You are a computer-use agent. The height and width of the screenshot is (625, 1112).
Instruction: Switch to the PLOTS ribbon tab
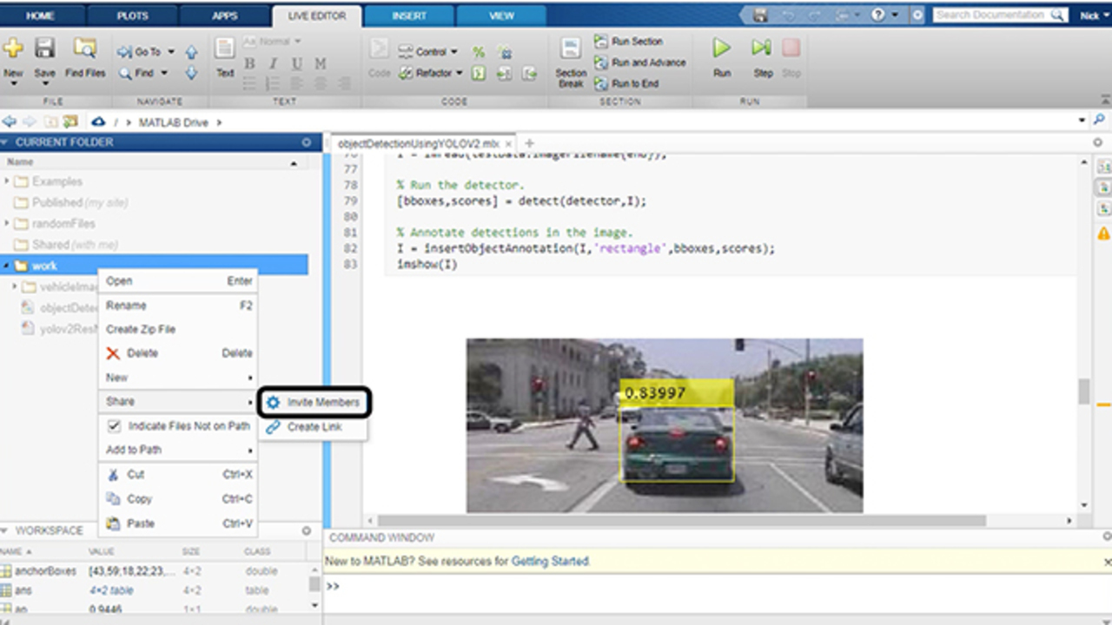tap(131, 16)
